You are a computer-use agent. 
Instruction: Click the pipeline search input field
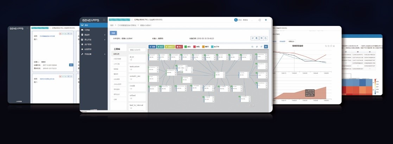tap(137, 50)
